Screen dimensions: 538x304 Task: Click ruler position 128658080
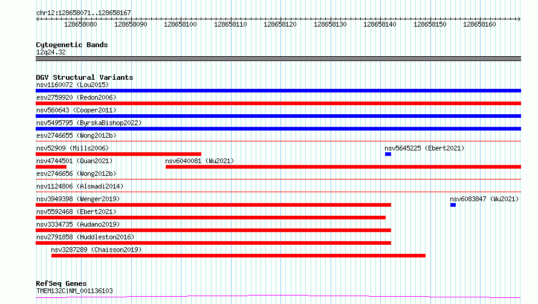tap(80, 24)
